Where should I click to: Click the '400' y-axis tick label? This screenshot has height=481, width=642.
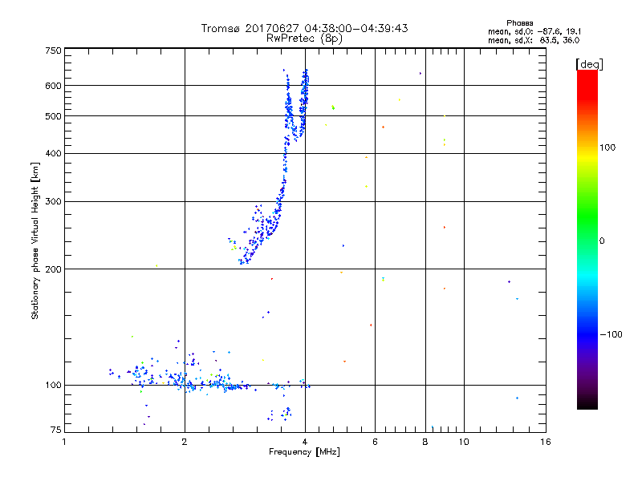53,153
